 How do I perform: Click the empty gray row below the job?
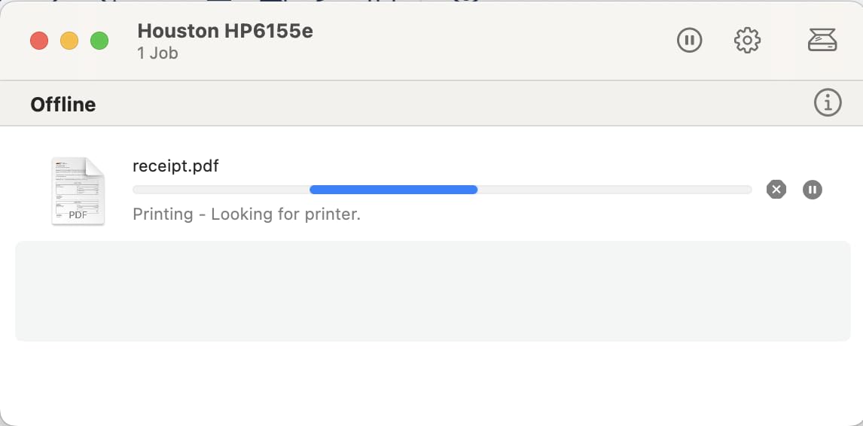click(x=431, y=291)
